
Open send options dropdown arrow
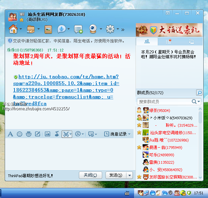(x=129, y=175)
